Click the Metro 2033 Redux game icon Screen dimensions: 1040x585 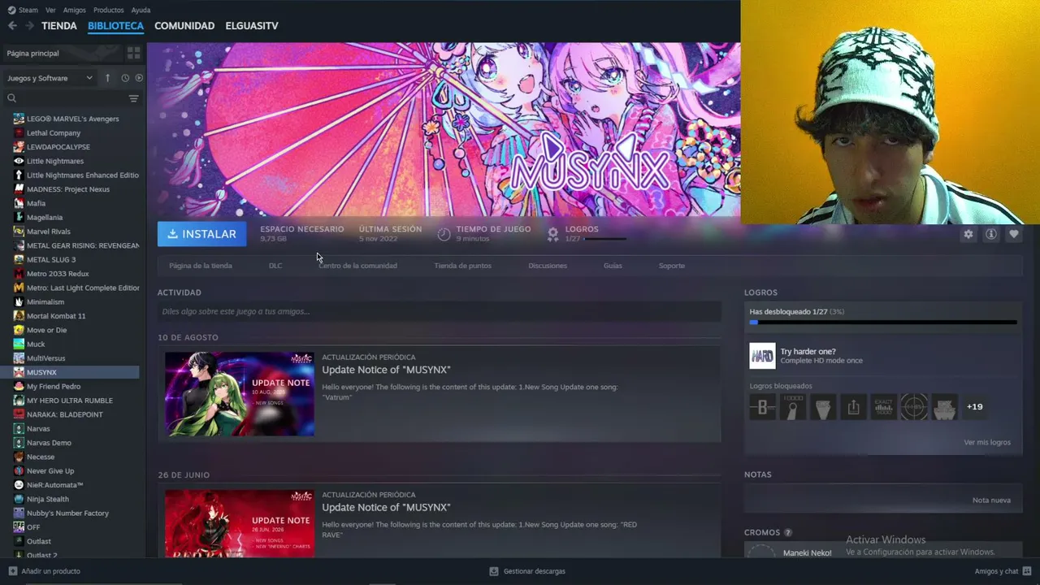[x=19, y=274]
